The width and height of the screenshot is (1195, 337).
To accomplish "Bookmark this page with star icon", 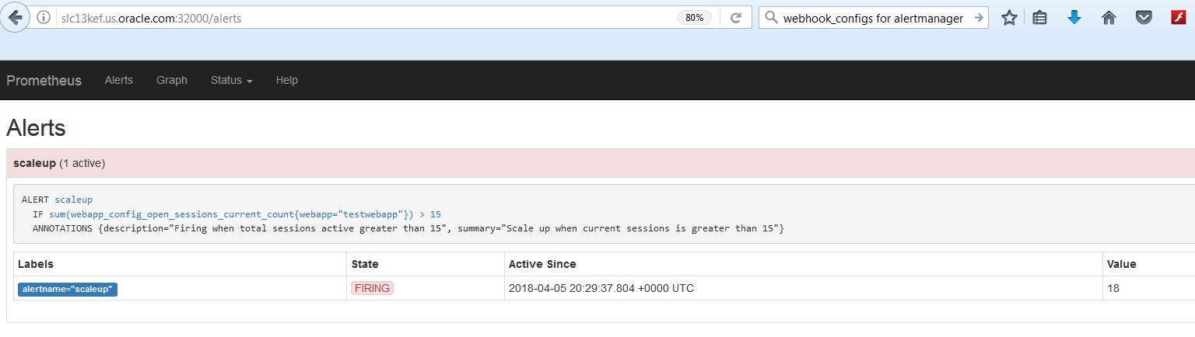I will (x=1009, y=18).
